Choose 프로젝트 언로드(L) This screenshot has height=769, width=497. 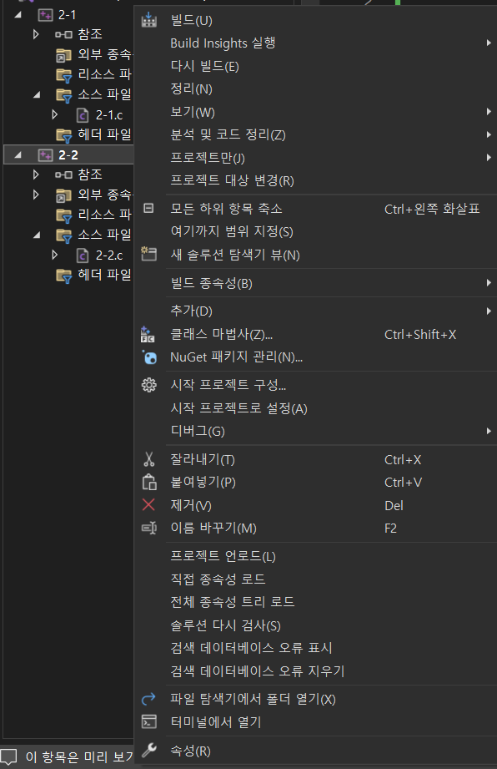coord(315,556)
